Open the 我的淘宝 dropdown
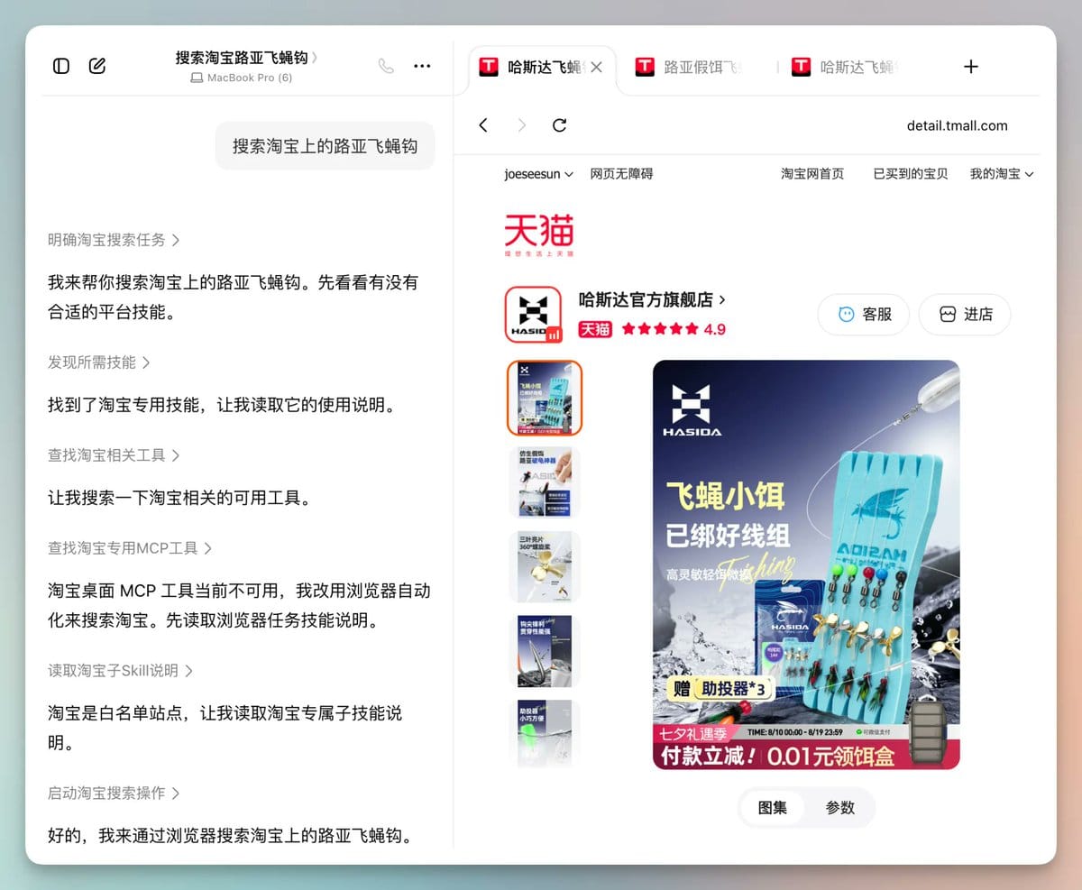The width and height of the screenshot is (1082, 890). tap(1002, 174)
